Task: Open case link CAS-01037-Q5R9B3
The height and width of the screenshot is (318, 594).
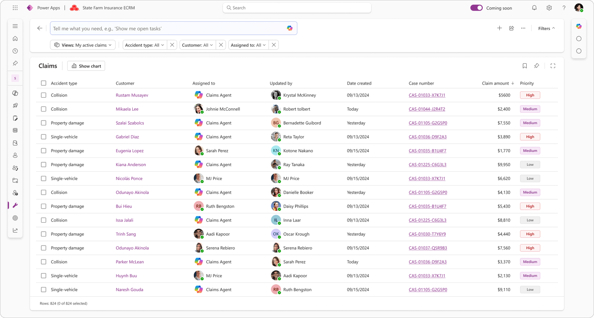Action: pos(428,248)
